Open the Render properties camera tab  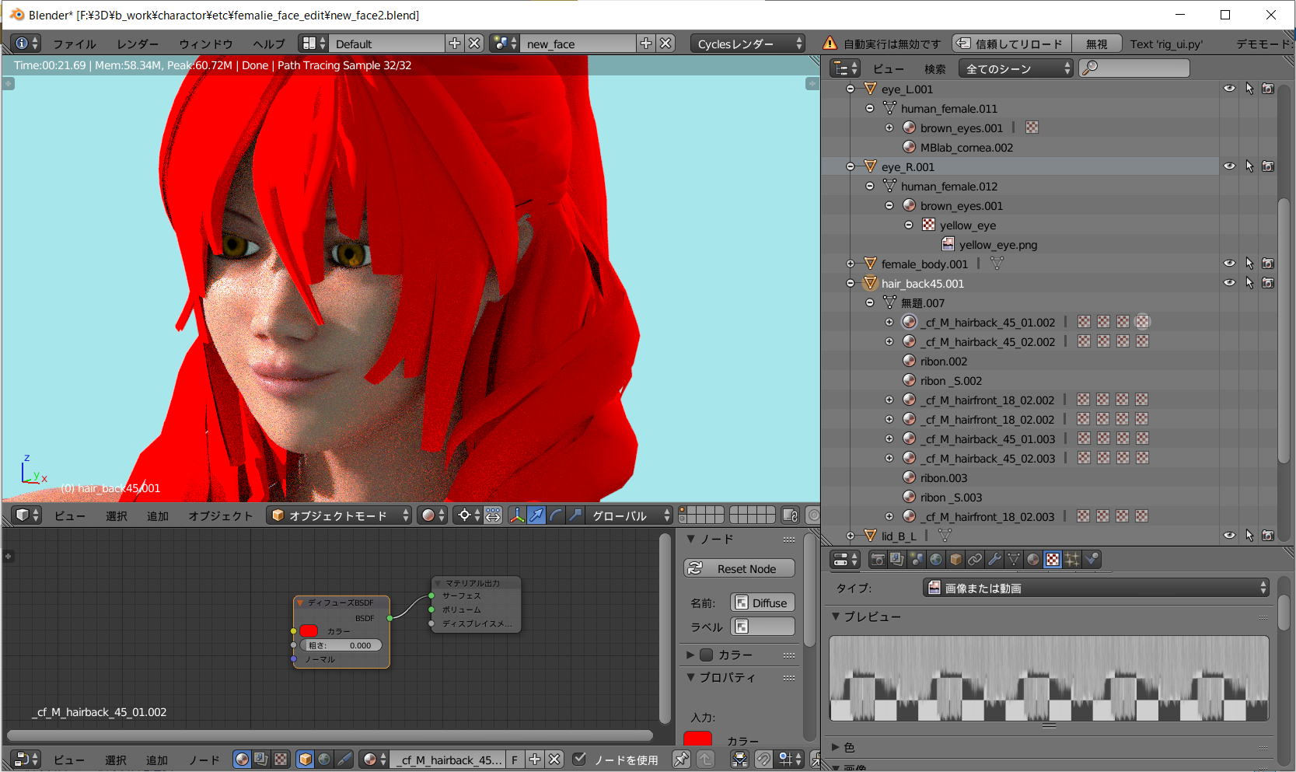point(878,560)
